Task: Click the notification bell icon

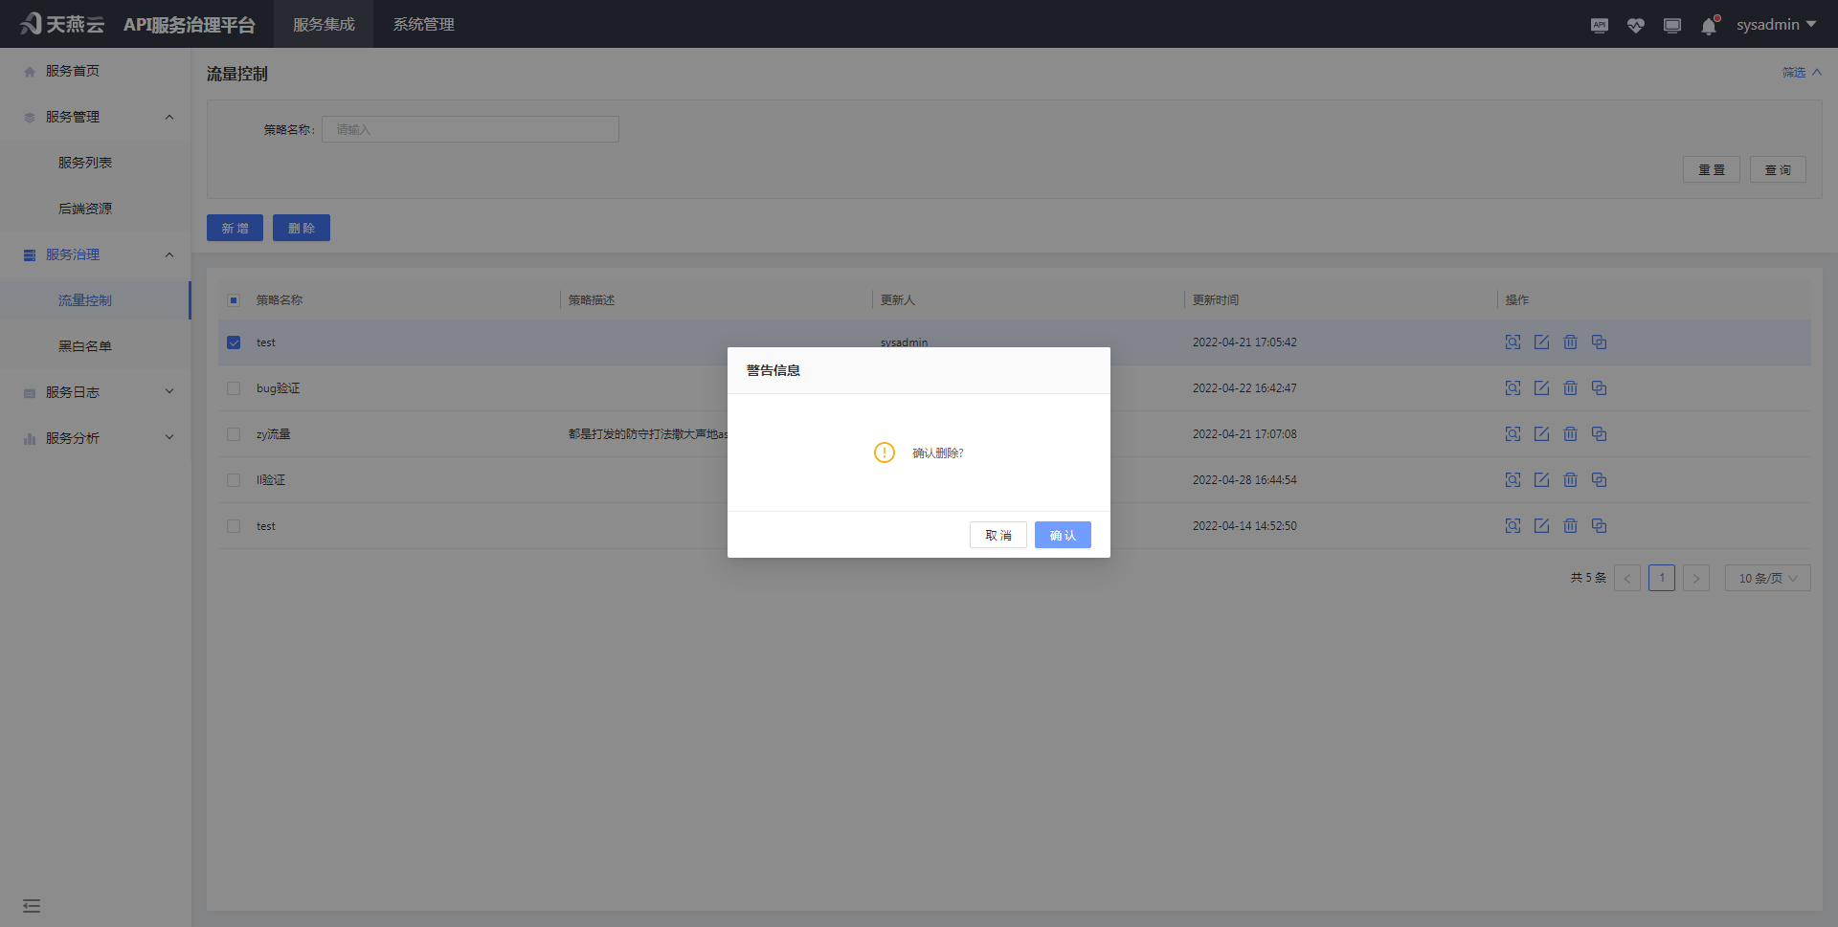Action: click(1709, 26)
